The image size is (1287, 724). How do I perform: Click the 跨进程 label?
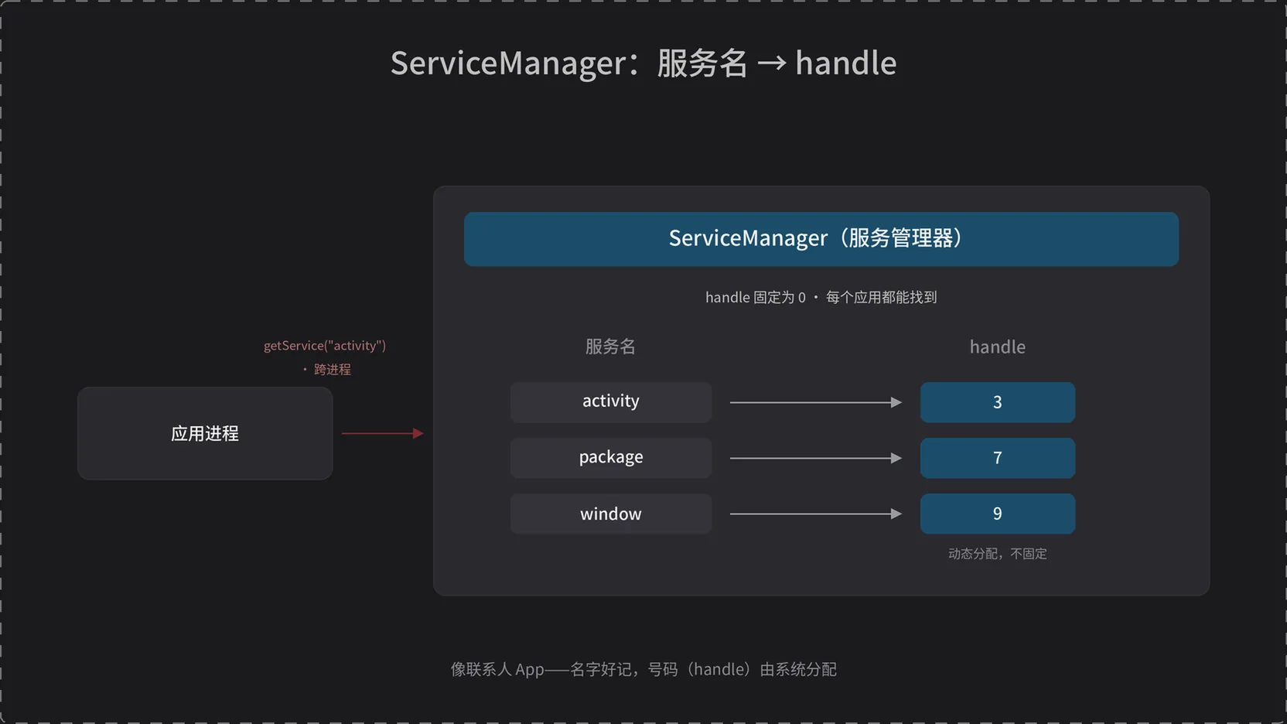tap(333, 370)
